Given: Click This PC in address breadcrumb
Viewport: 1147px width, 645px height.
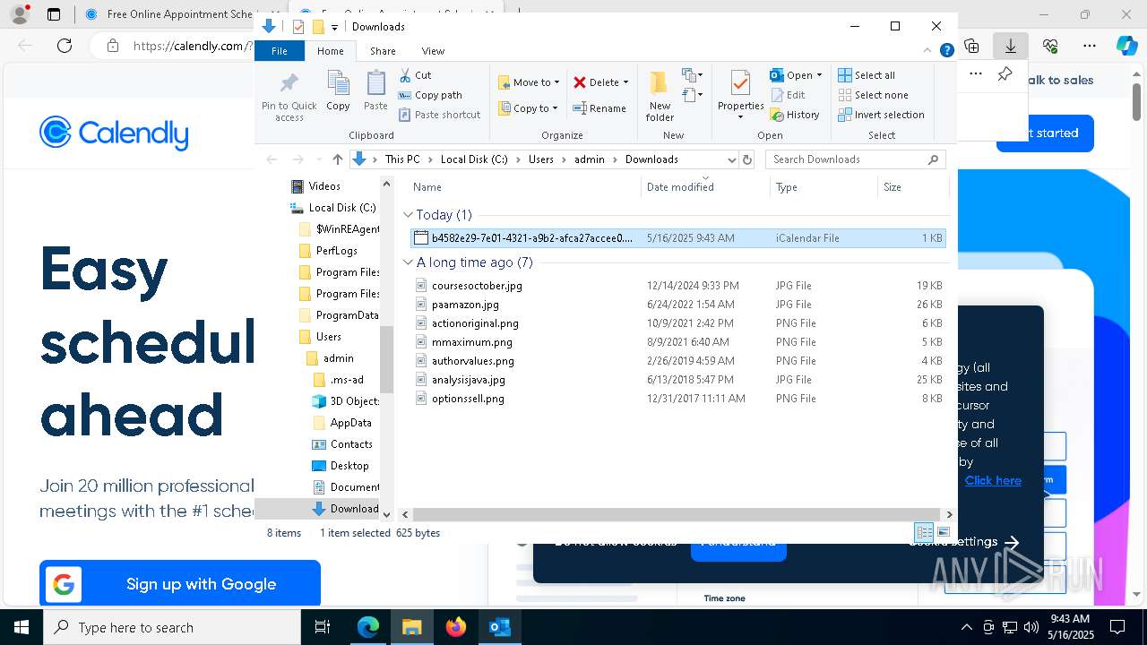Looking at the screenshot, I should pyautogui.click(x=402, y=159).
